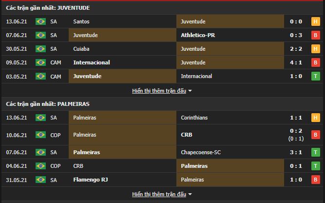Select the 4 : 1 Internacional score
This screenshot has height=203, width=325.
297,62
